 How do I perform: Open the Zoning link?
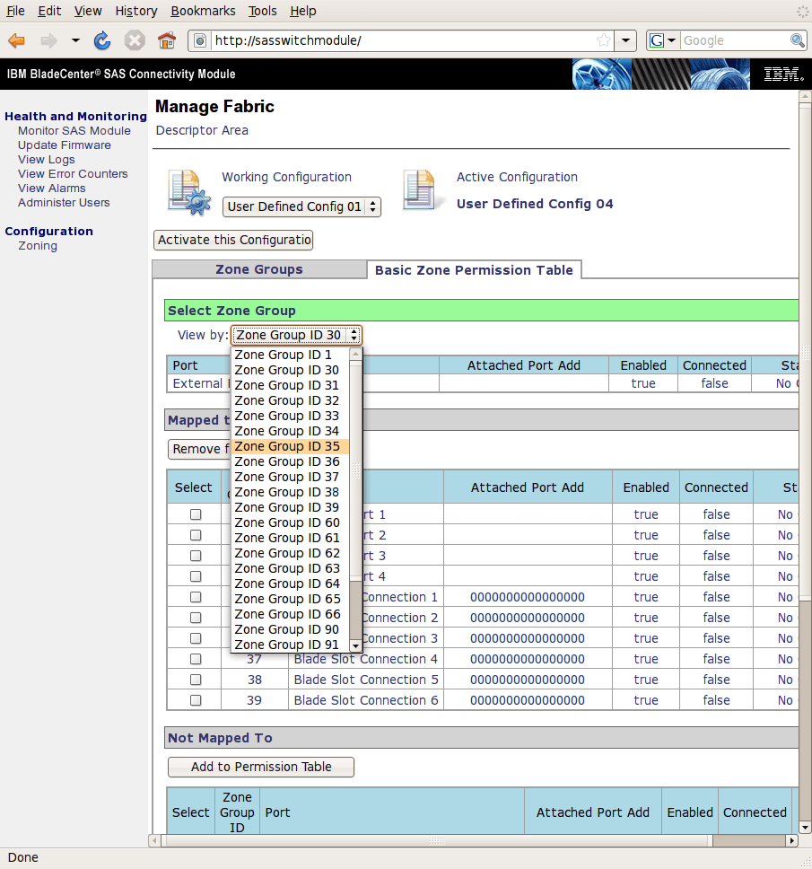38,246
